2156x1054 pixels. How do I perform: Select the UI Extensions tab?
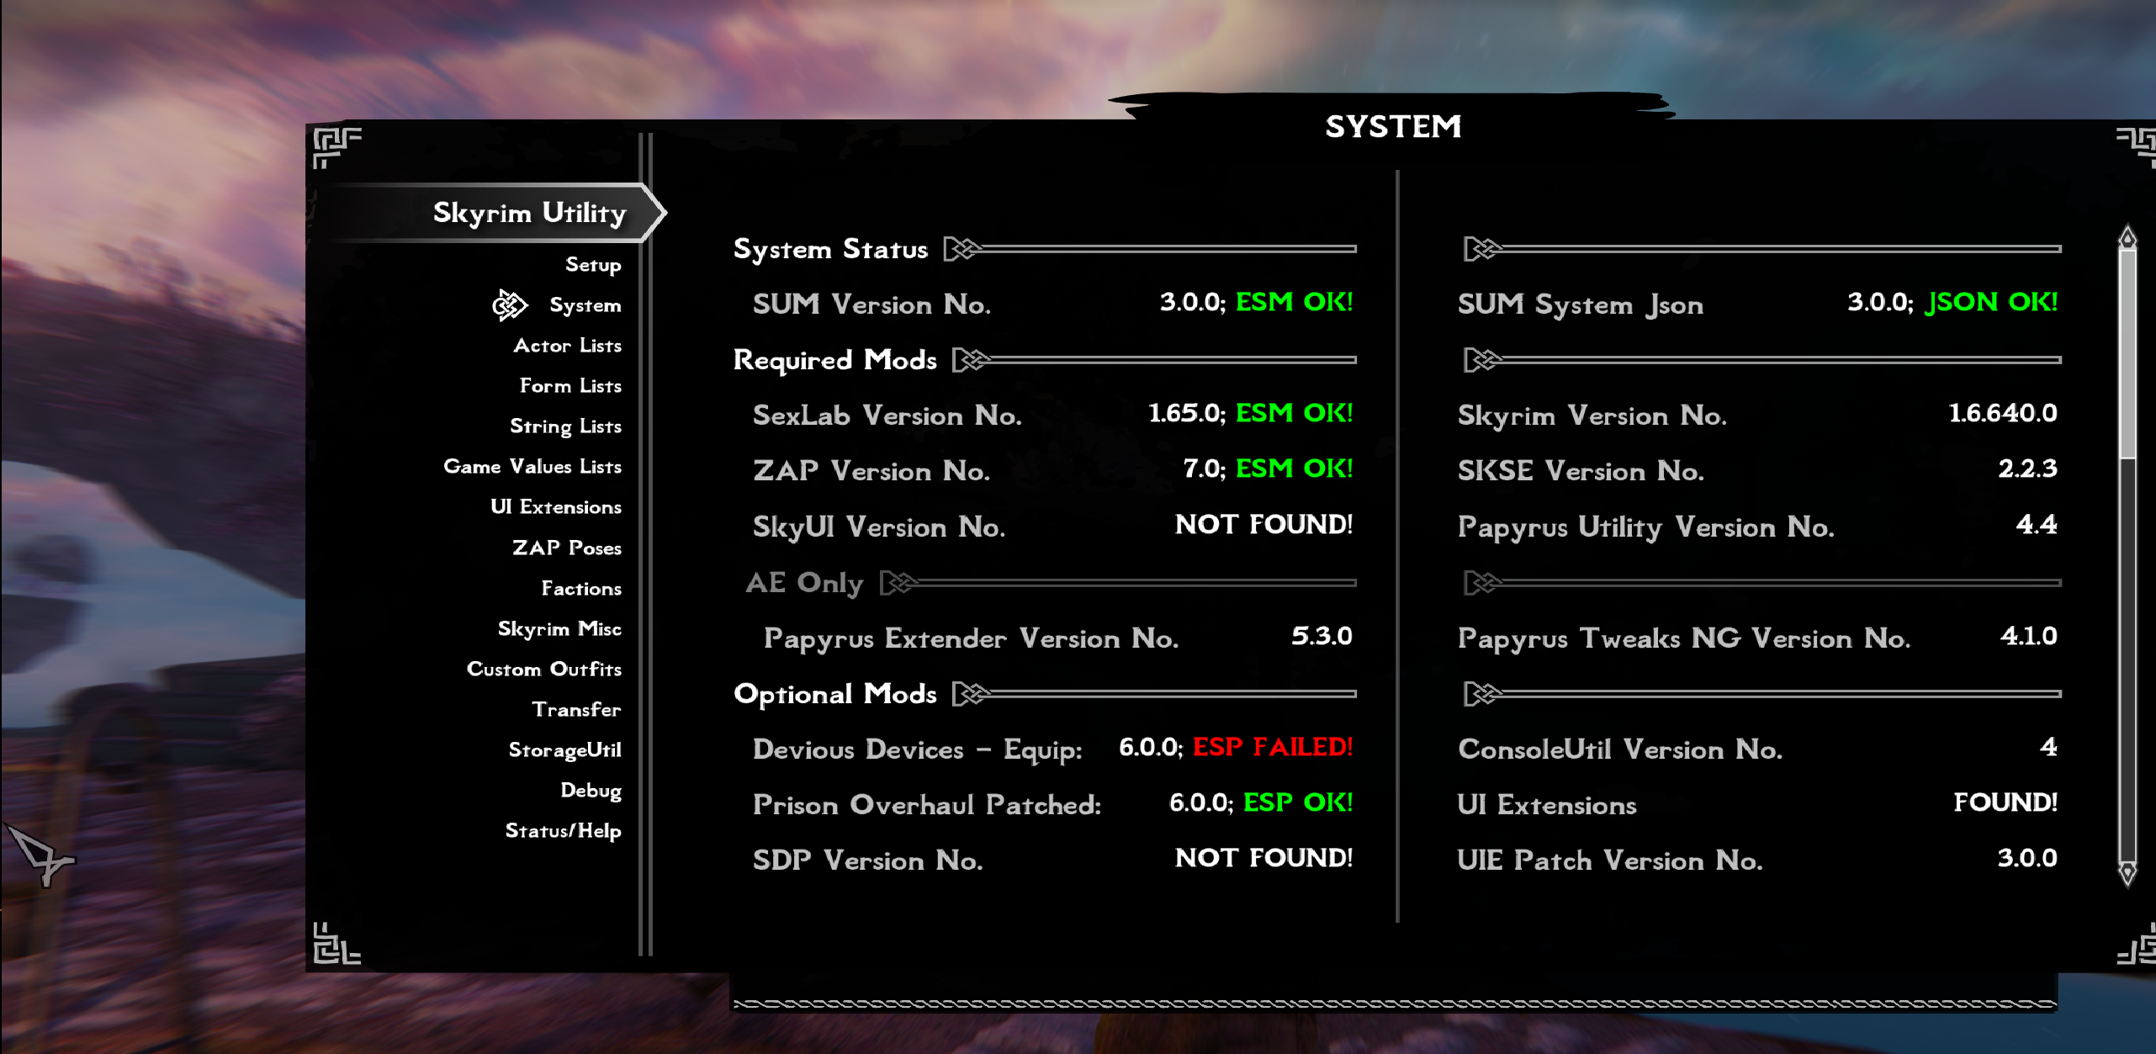click(554, 506)
